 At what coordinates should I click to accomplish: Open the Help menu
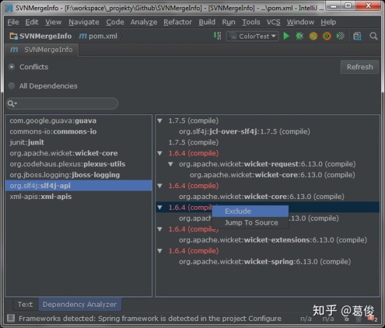(x=328, y=22)
